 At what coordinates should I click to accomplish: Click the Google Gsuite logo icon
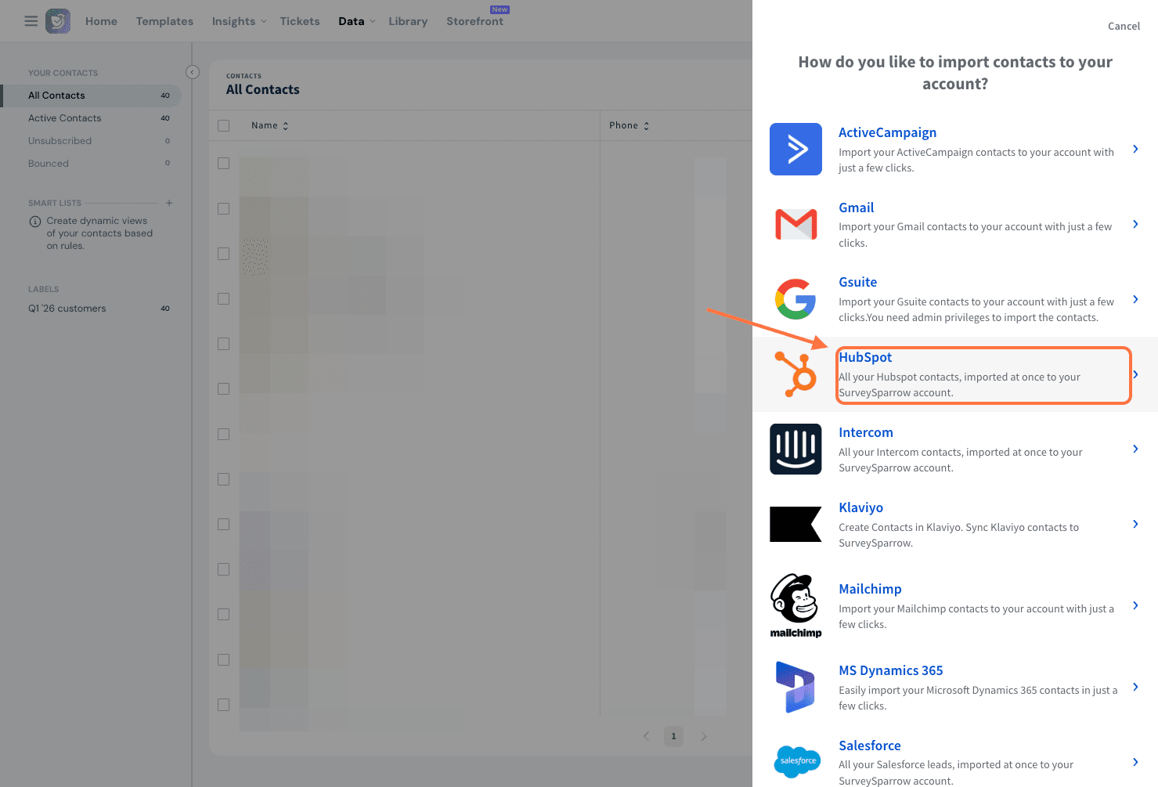pyautogui.click(x=795, y=299)
